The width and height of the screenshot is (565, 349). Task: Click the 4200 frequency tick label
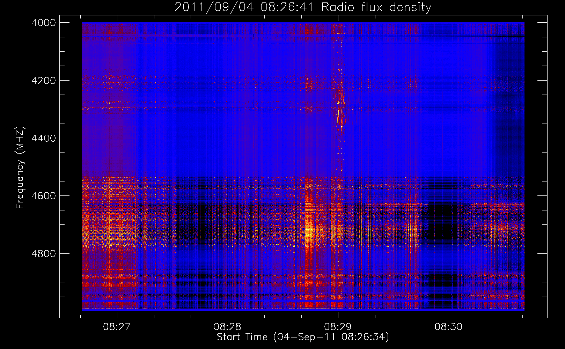[x=44, y=81]
